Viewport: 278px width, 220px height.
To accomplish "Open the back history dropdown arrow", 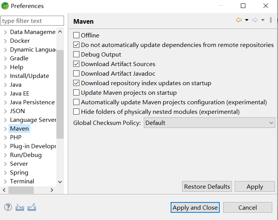I will coord(247,20).
